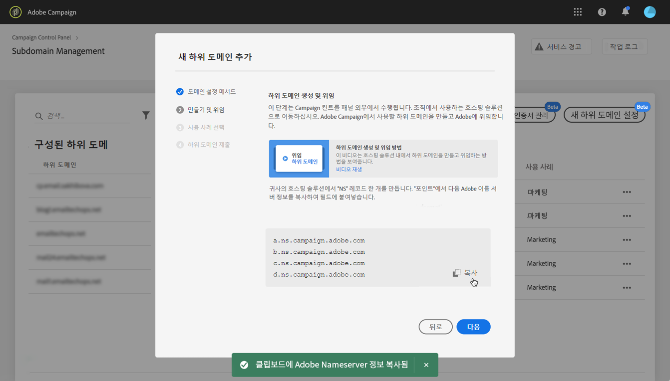Image resolution: width=670 pixels, height=381 pixels.
Task: Click the warning triangle icon in 서비스 경고
Action: click(x=539, y=46)
